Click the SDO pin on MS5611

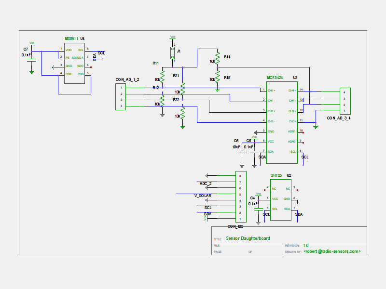click(81, 66)
